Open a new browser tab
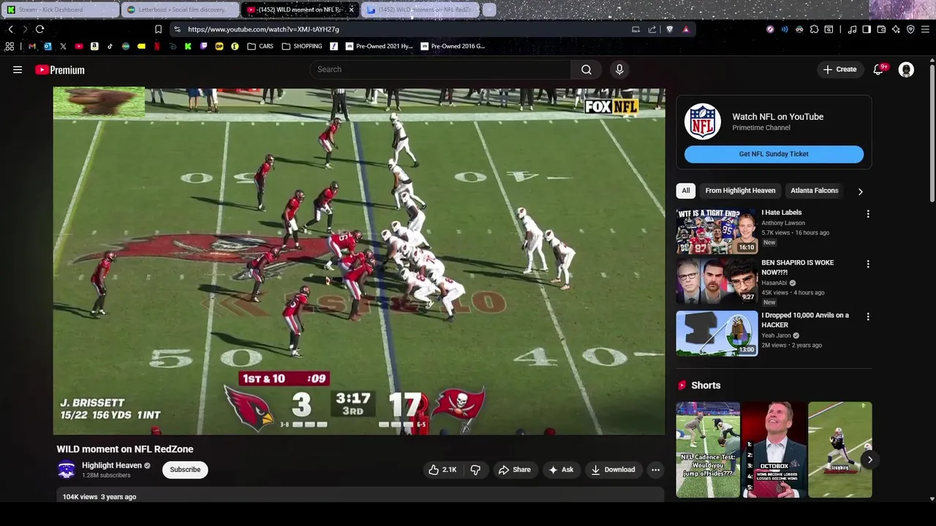This screenshot has height=526, width=936. coord(489,9)
